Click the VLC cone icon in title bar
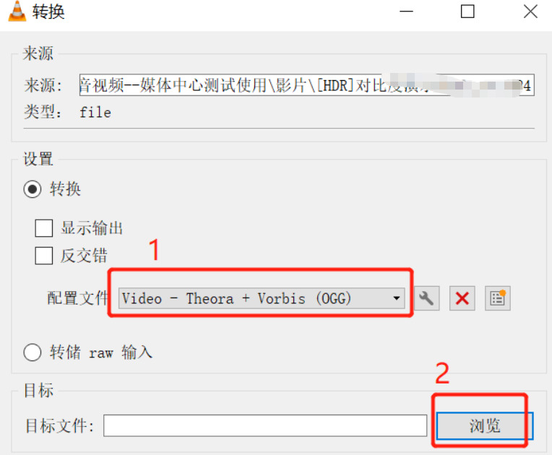This screenshot has height=455, width=552. (17, 12)
